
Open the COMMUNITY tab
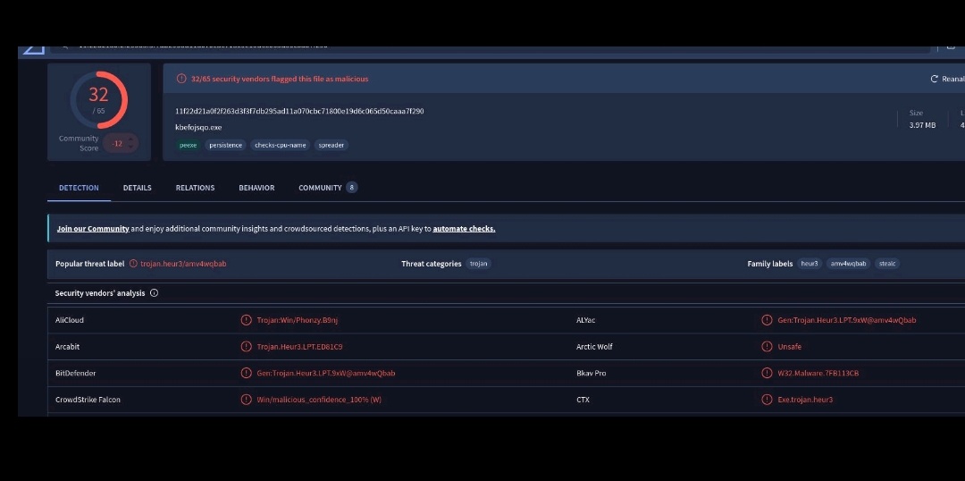point(320,188)
